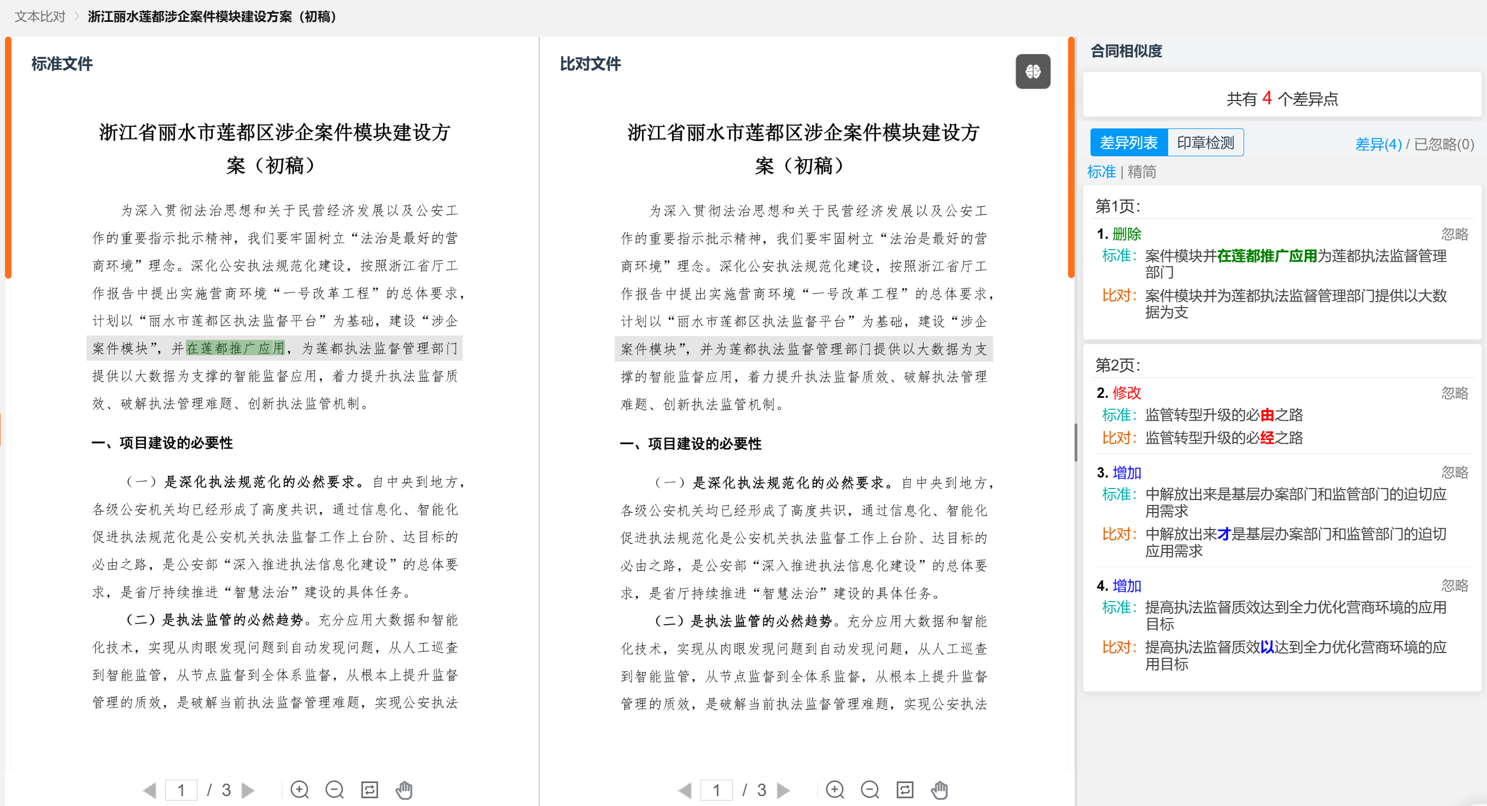
Task: Click the 比对 text of difference 4 质效以达到
Action: click(x=1296, y=655)
